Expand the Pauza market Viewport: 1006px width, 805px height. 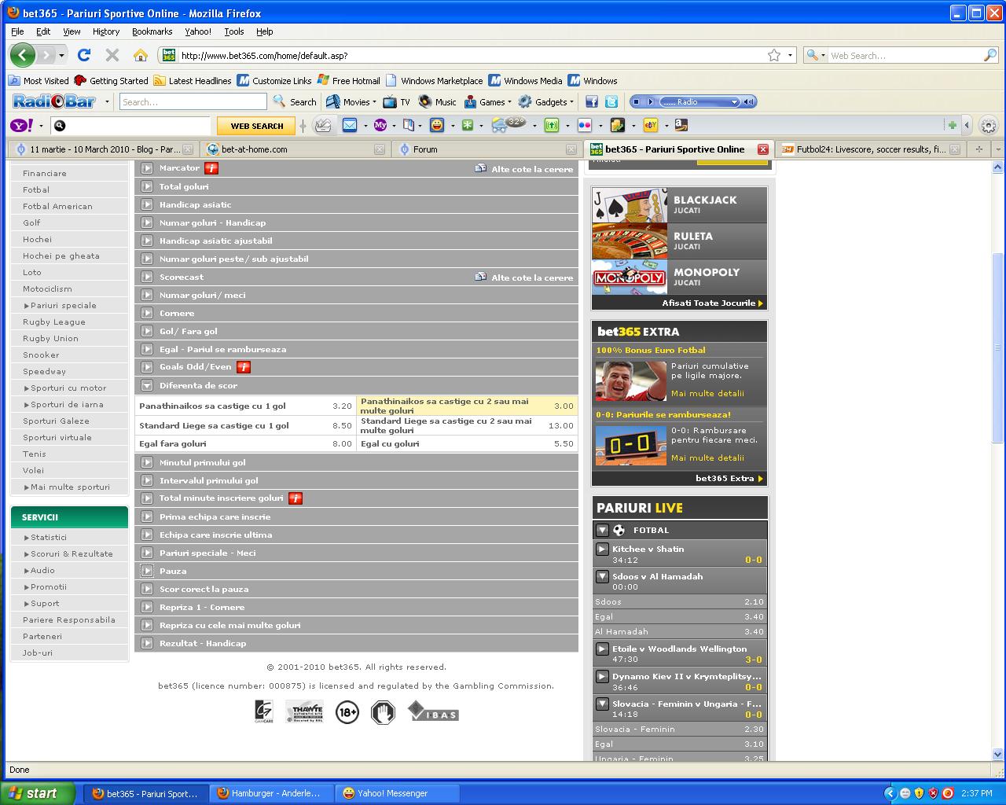(147, 571)
